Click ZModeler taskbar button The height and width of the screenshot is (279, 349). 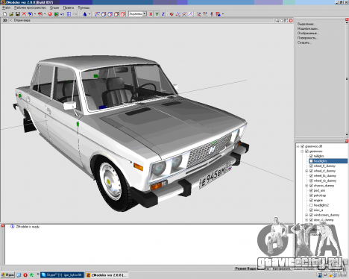[107, 275]
